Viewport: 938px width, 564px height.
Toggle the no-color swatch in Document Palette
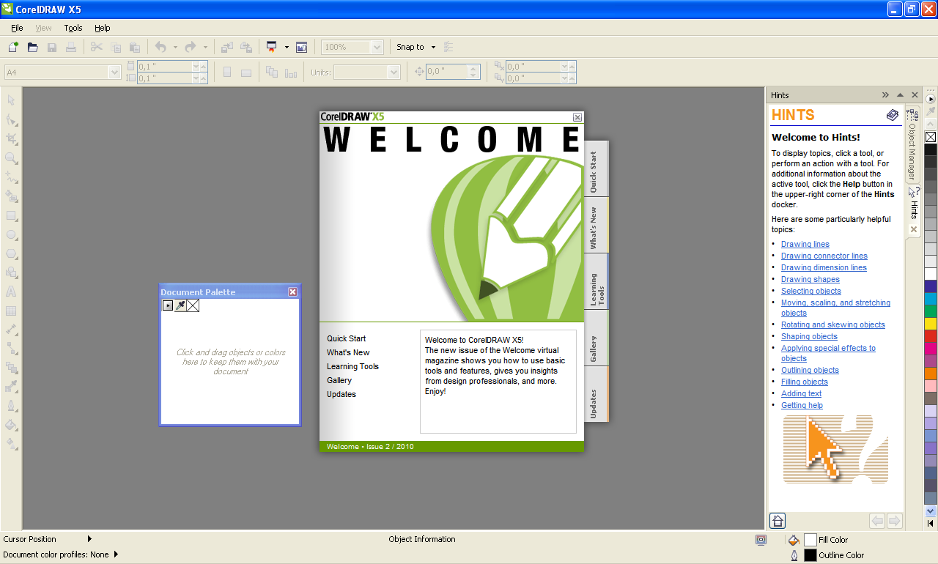(193, 305)
